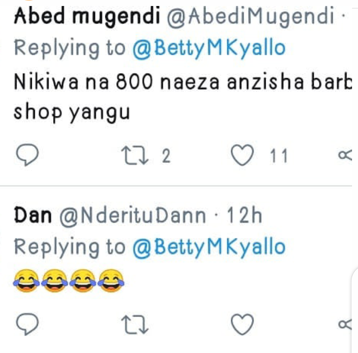Screen dimensions: 358x353
Task: Like Dan's laughing emoji tweet
Action: tap(242, 325)
